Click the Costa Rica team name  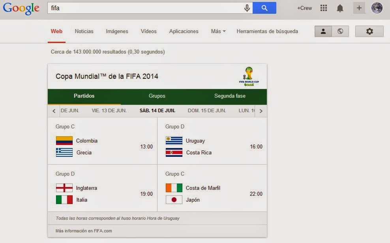199,153
